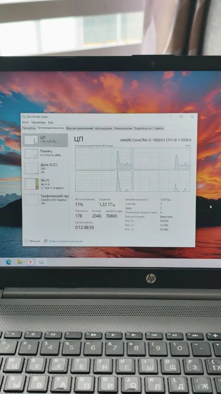Image resolution: width=221 pixels, height=394 pixels.
Task: Click the 178 processes count
Action: (x=79, y=216)
